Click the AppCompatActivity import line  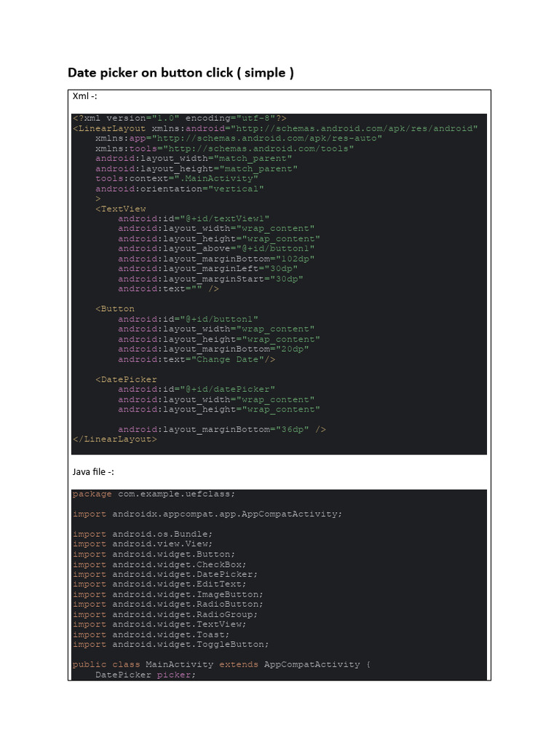[207, 514]
